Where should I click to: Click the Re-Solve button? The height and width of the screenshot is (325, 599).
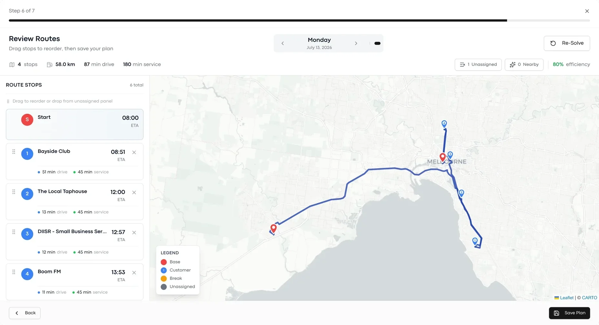(x=567, y=43)
